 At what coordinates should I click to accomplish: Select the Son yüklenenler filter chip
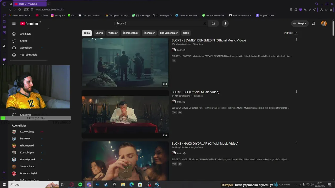pos(169,33)
